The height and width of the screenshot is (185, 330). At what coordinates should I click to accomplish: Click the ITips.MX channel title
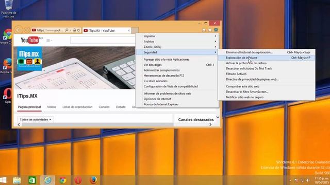pos(27,96)
